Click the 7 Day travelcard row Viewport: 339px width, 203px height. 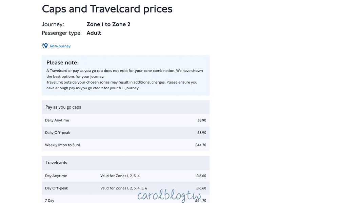[126, 199]
